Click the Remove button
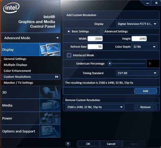 [145, 107]
